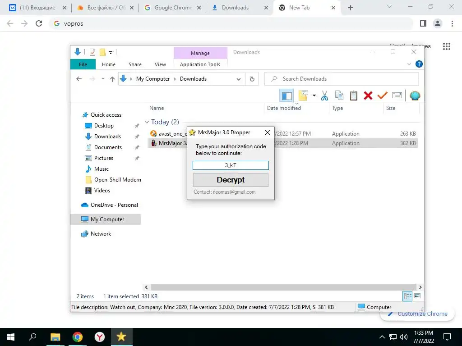Open the View ribbon tab

tap(160, 64)
